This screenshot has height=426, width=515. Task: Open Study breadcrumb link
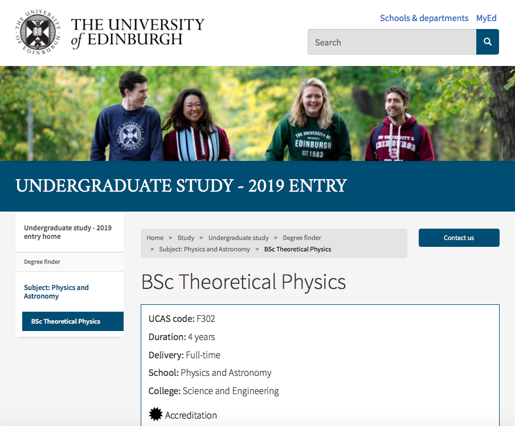coord(186,238)
